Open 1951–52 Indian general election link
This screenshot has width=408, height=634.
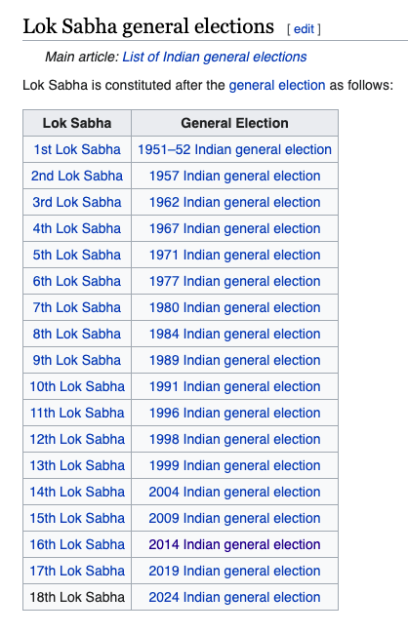pos(235,149)
